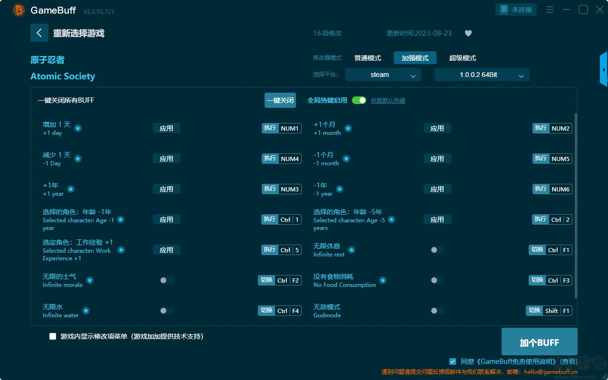Viewport: 608px width, 380px height.
Task: Click star icon beside Work Experience +1
Action: (121, 250)
